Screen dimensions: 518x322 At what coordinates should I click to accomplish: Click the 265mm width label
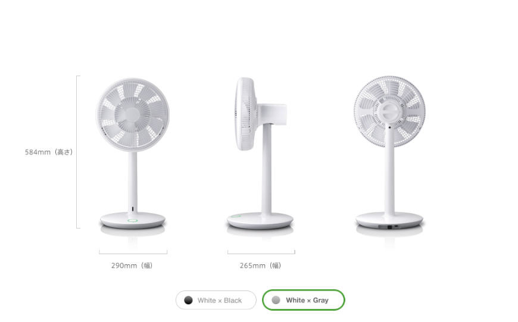tap(260, 265)
